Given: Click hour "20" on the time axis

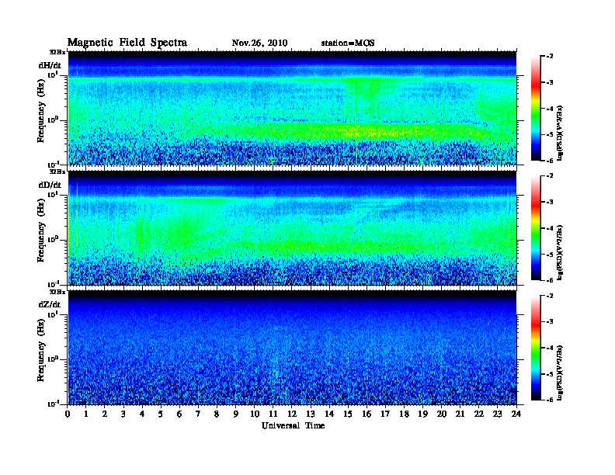Looking at the screenshot, I should (x=442, y=414).
